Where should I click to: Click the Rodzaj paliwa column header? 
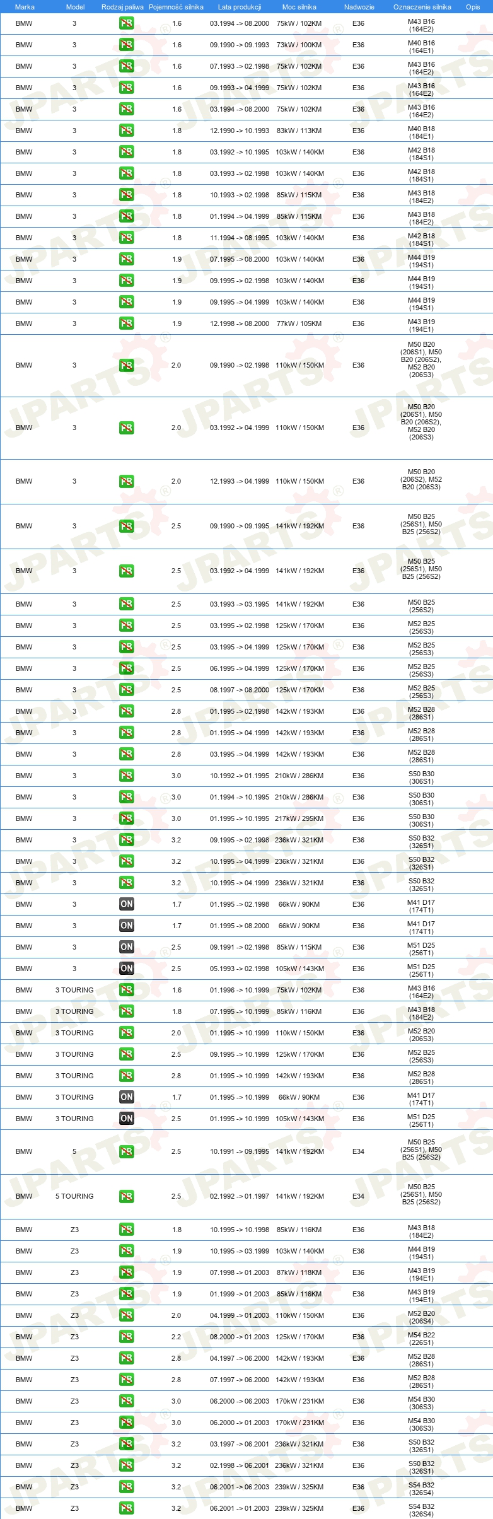point(122,7)
